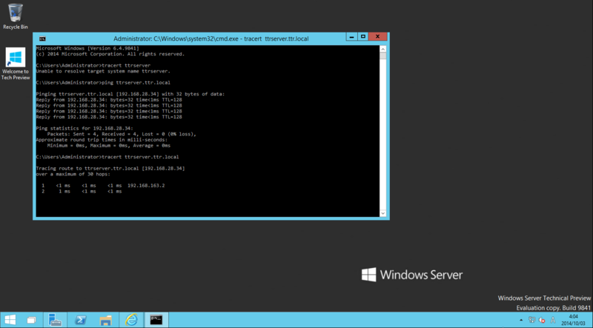Open Task View from the taskbar

[x=32, y=320]
